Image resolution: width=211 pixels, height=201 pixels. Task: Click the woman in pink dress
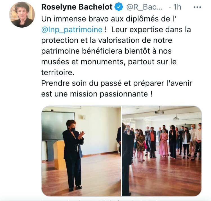(x=163, y=144)
